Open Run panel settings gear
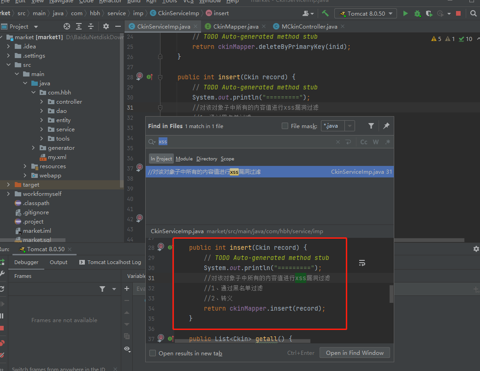This screenshot has height=371, width=480. point(476,249)
